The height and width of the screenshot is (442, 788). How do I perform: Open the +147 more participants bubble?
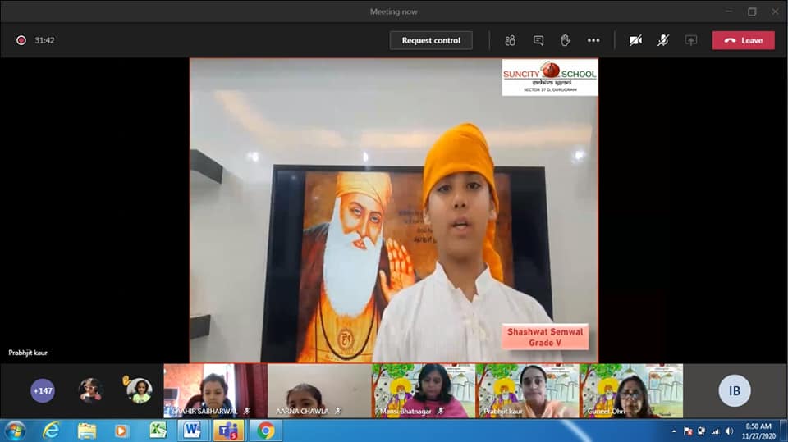tap(43, 390)
